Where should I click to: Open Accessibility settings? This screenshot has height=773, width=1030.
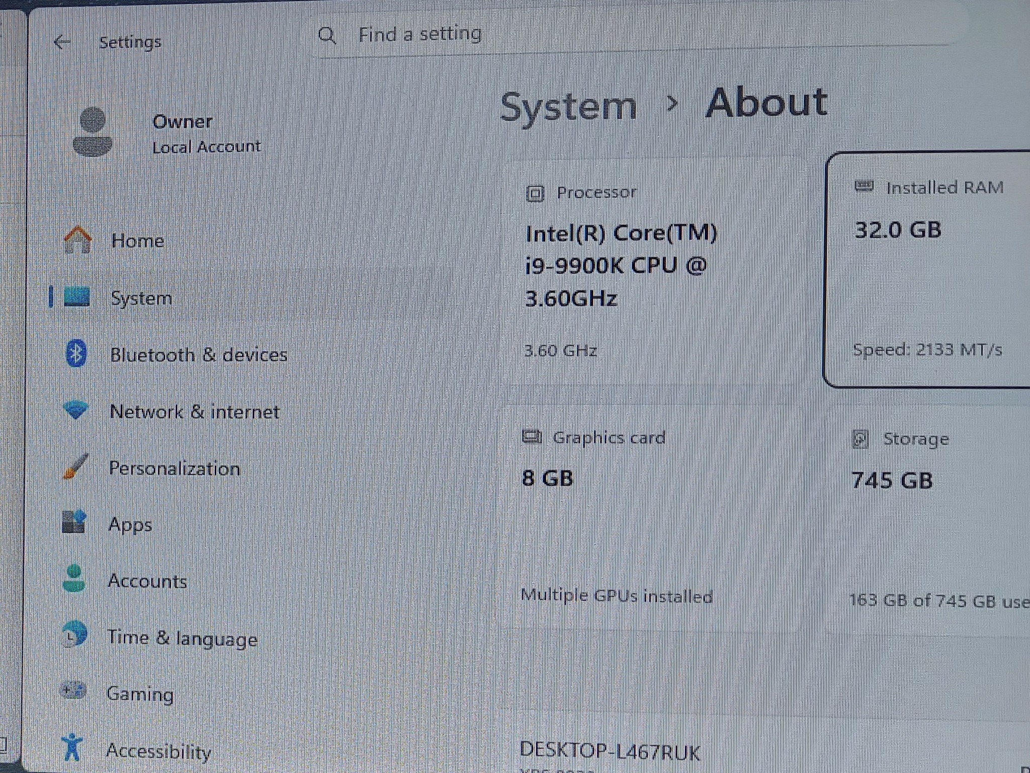[158, 751]
